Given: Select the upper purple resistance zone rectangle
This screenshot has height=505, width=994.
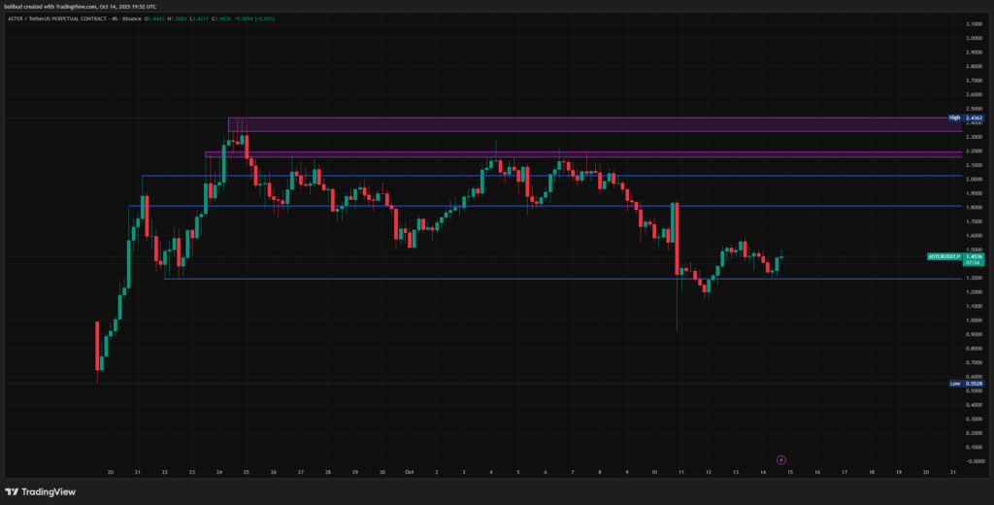Looking at the screenshot, I should [582, 124].
